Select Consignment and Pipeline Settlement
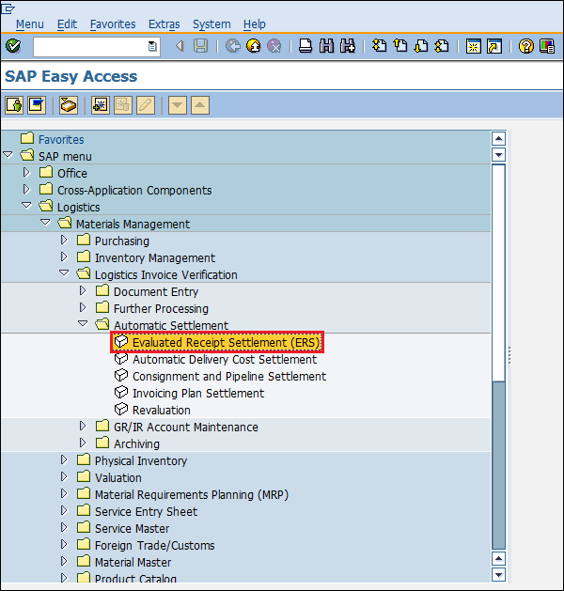 point(229,377)
